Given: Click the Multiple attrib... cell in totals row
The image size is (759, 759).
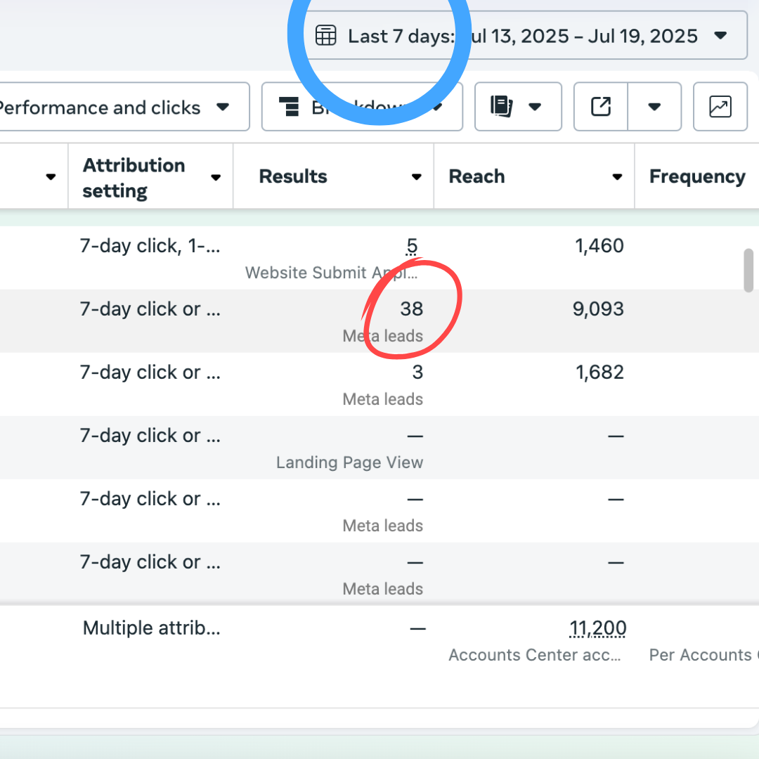Looking at the screenshot, I should [x=151, y=628].
